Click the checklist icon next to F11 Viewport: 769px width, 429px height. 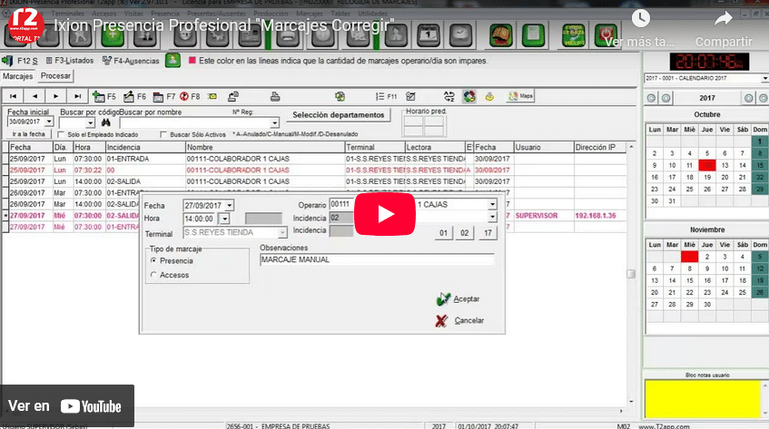click(x=410, y=96)
